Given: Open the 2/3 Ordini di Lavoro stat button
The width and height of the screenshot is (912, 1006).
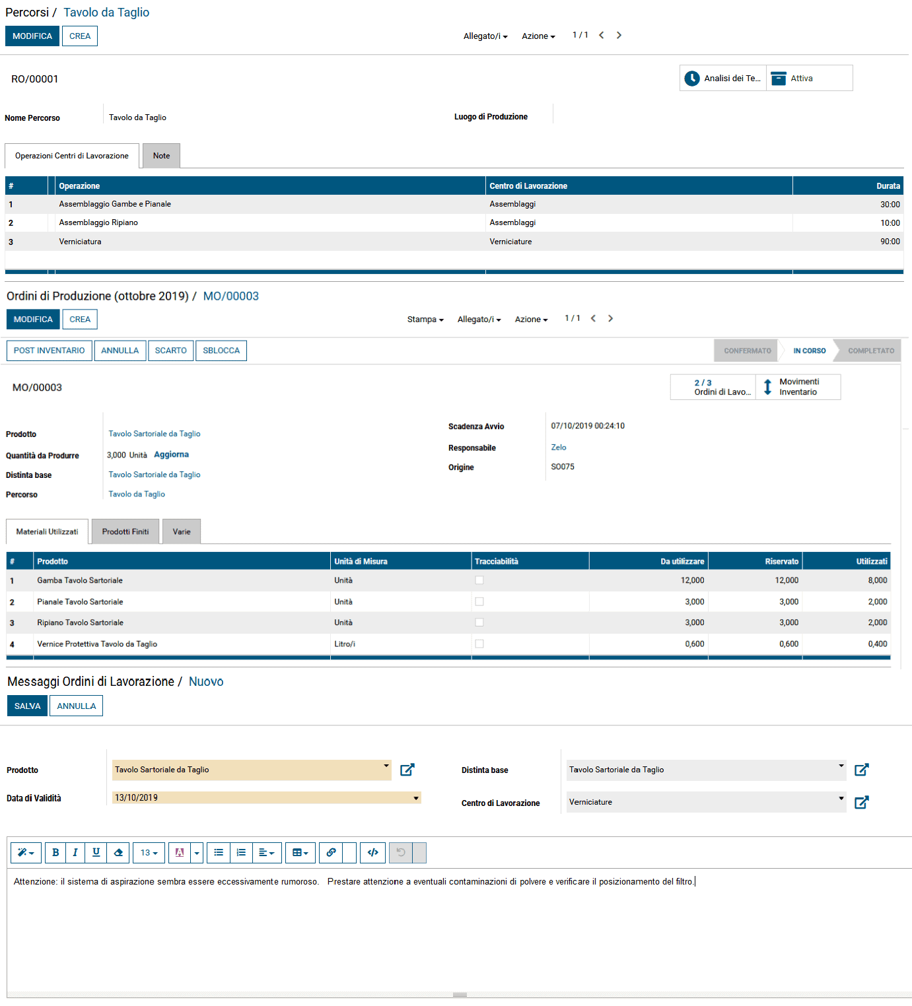Looking at the screenshot, I should (713, 387).
